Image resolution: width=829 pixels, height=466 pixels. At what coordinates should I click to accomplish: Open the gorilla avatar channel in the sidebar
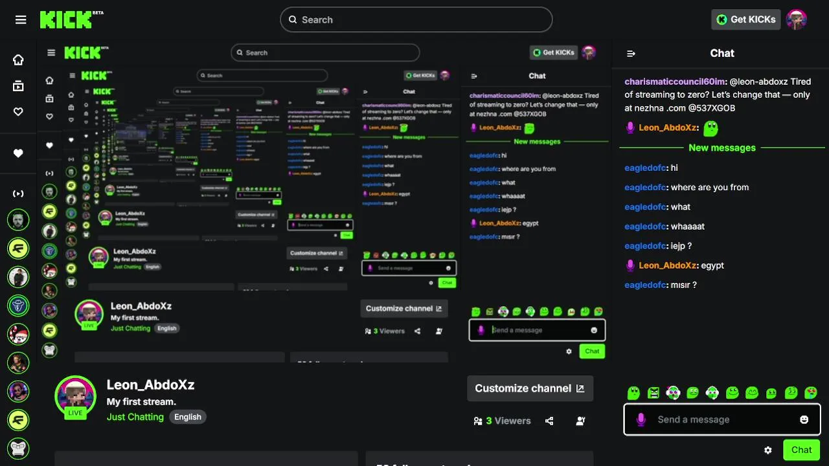pyautogui.click(x=18, y=448)
